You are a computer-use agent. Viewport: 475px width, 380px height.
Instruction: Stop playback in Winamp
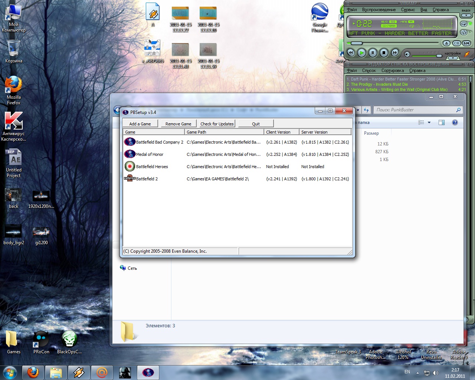pos(384,53)
